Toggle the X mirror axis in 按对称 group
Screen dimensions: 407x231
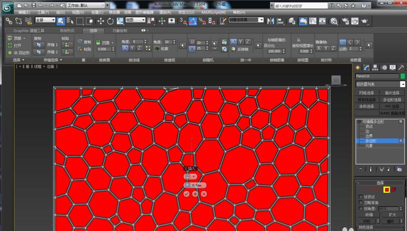pos(319,48)
